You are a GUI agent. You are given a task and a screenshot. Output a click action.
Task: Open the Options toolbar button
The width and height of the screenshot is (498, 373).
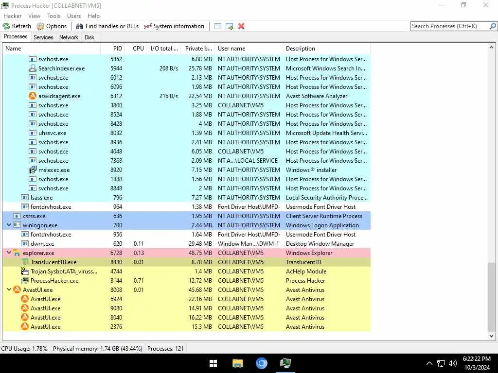52,26
